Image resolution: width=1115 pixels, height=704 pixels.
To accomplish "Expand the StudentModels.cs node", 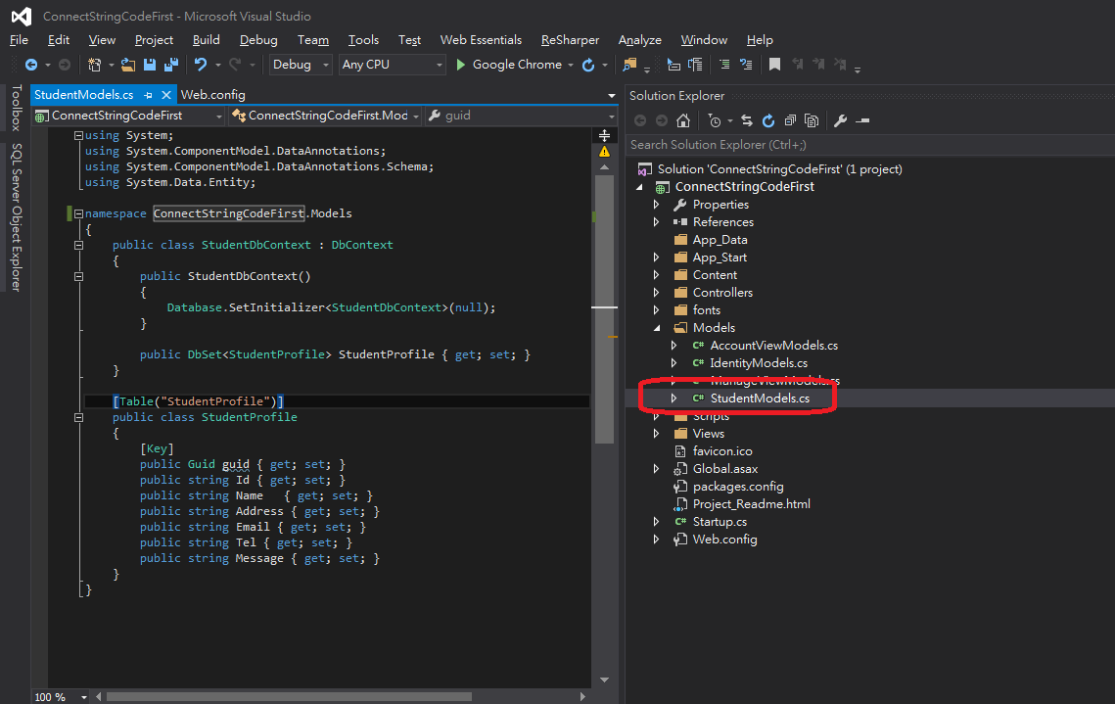I will pos(674,399).
